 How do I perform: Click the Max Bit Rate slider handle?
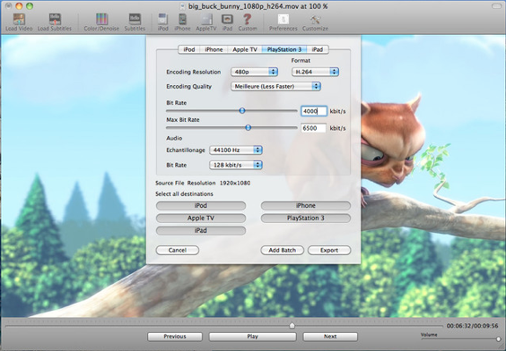click(248, 127)
